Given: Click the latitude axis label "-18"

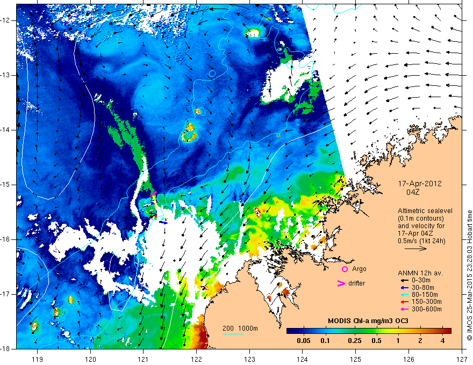Looking at the screenshot, I should pos(6,348).
